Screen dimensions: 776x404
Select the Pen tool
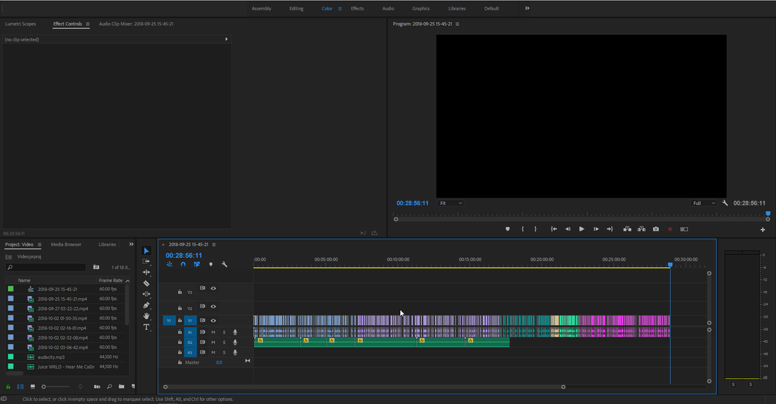pos(146,305)
